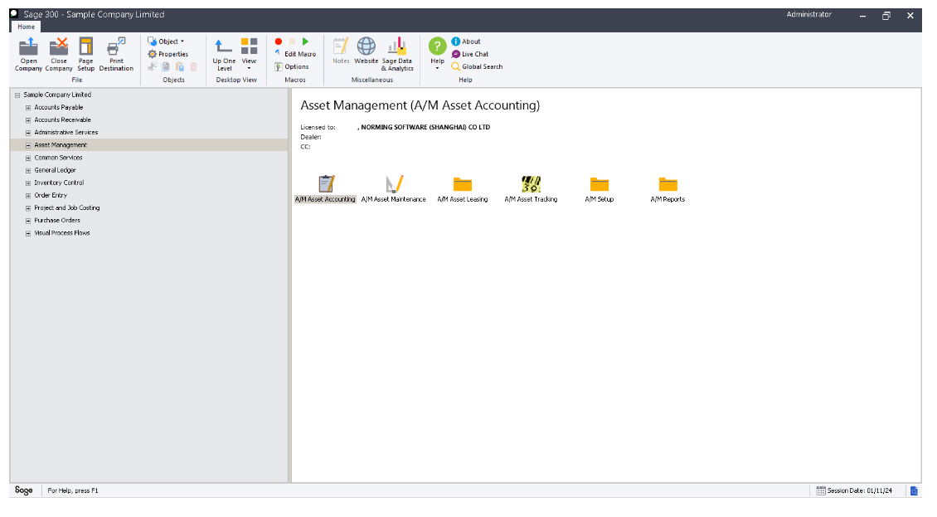
Task: Select Order Entry in the tree
Action: point(51,195)
